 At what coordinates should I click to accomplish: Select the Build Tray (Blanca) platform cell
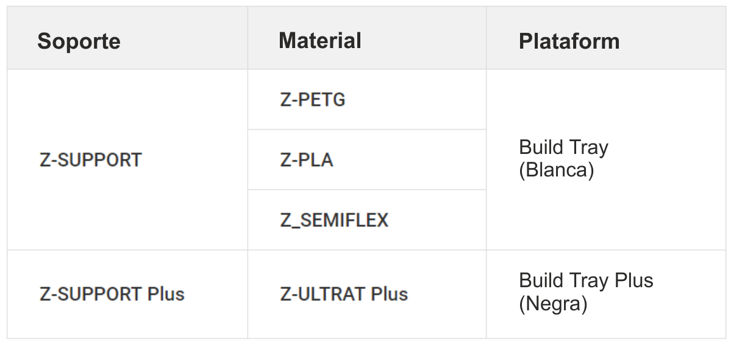(606, 159)
